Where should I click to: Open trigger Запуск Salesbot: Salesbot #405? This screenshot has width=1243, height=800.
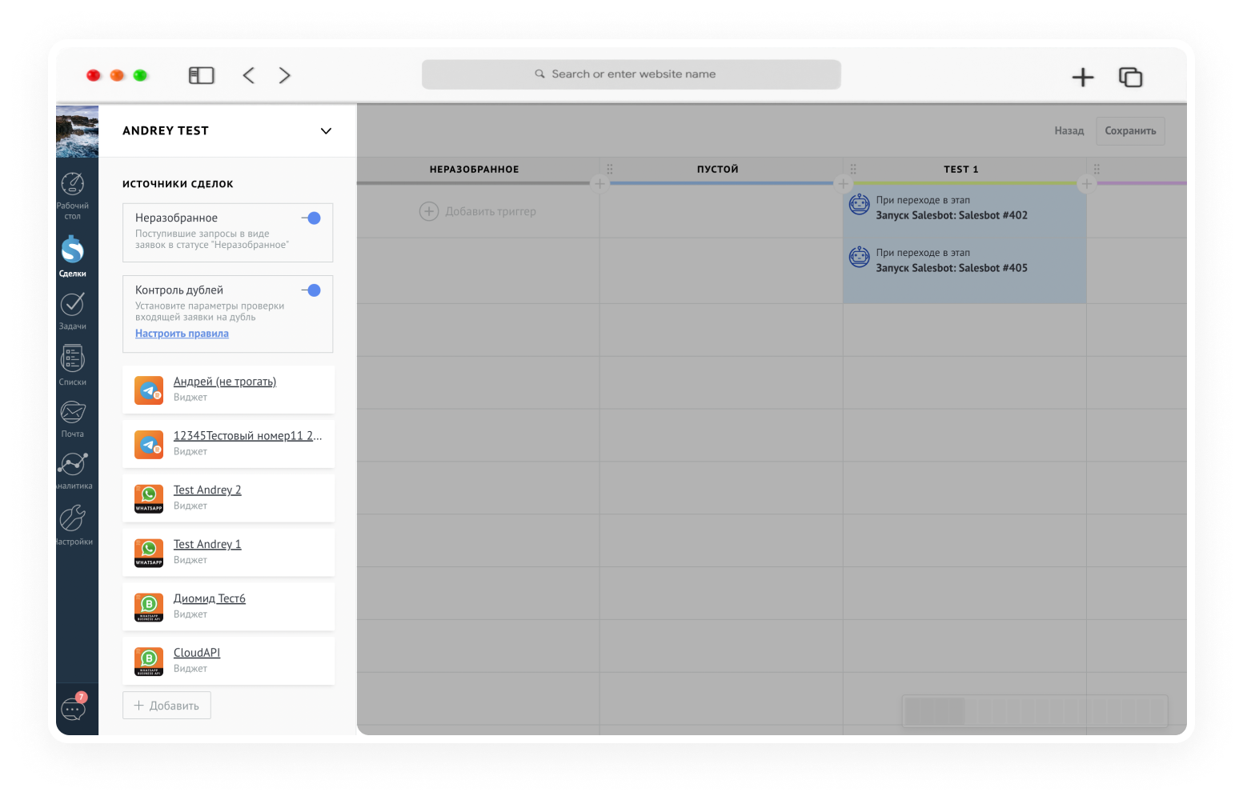pyautogui.click(x=952, y=268)
